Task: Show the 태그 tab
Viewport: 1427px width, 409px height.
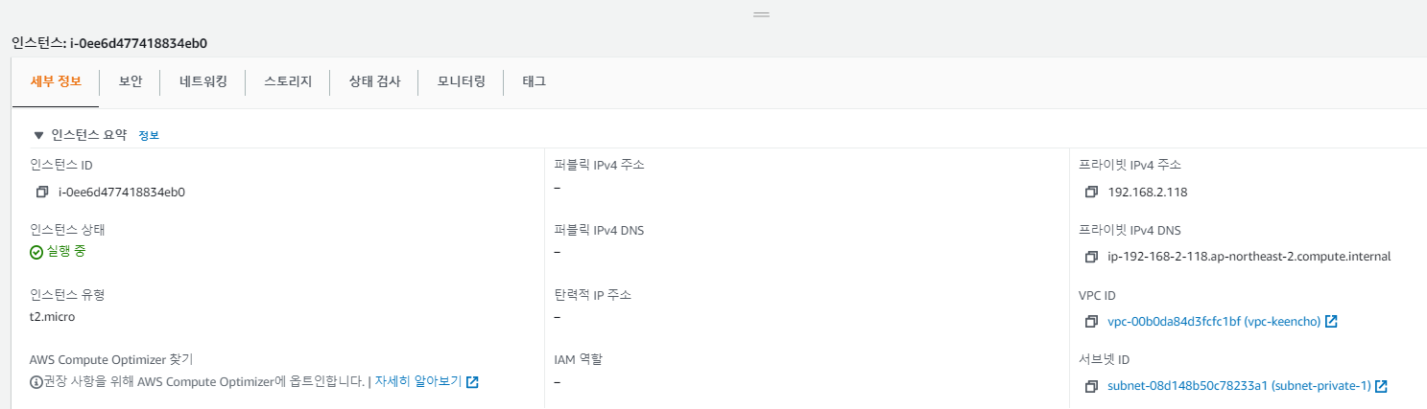Action: point(534,81)
